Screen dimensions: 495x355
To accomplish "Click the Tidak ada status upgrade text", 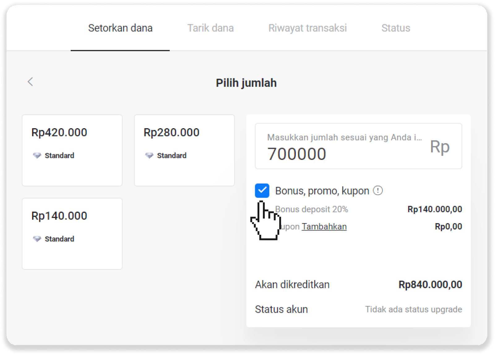I will (413, 309).
